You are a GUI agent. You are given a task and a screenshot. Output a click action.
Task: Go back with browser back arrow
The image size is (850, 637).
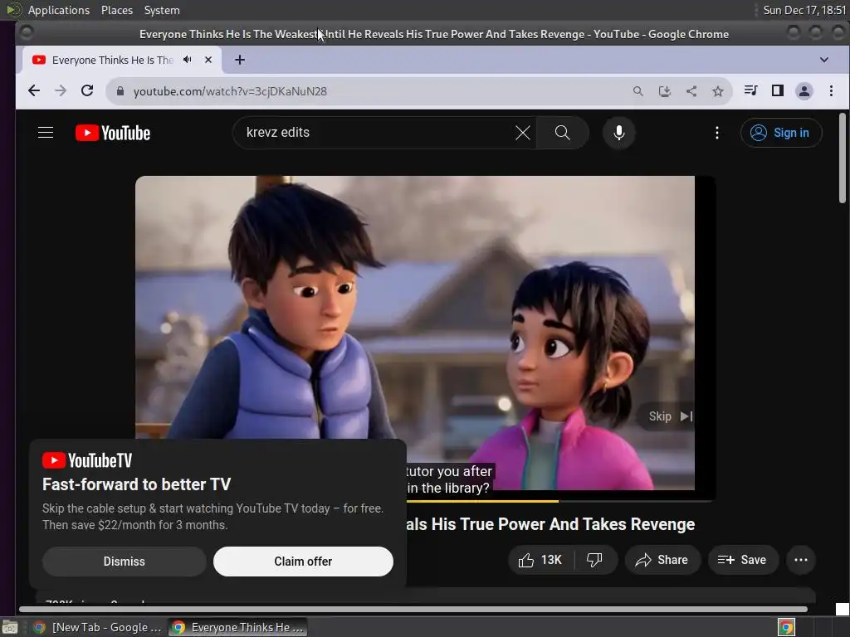click(x=34, y=91)
